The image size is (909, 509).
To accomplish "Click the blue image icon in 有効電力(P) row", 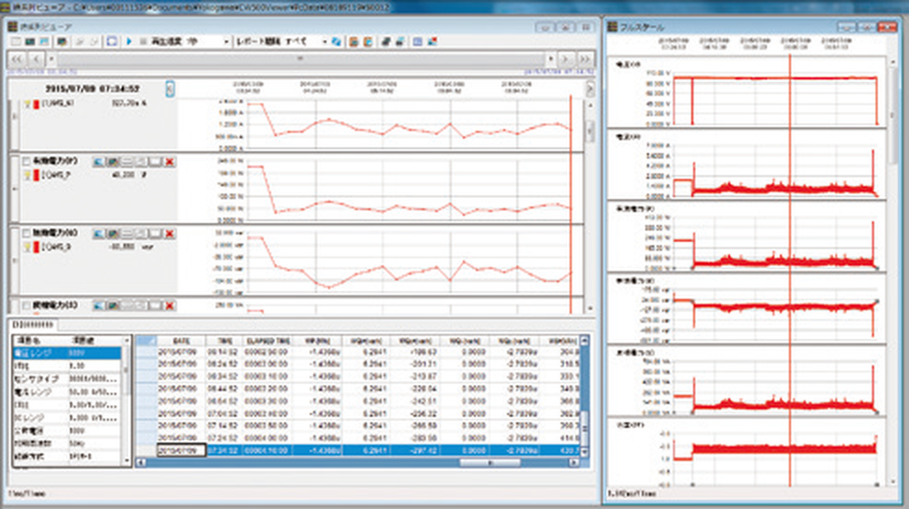I will (98, 161).
